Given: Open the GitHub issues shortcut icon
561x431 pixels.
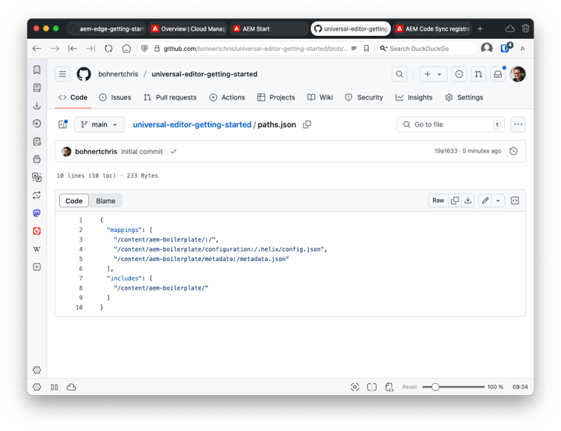Looking at the screenshot, I should tap(459, 74).
